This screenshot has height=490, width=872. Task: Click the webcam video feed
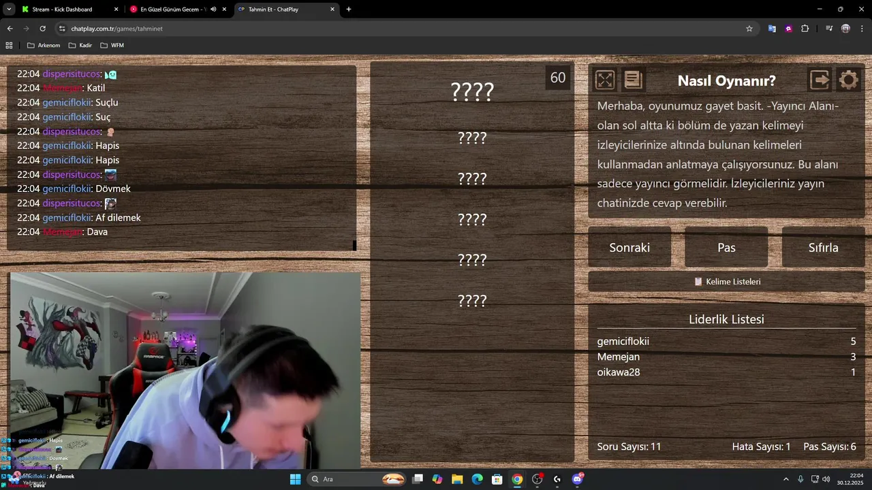[185, 371]
